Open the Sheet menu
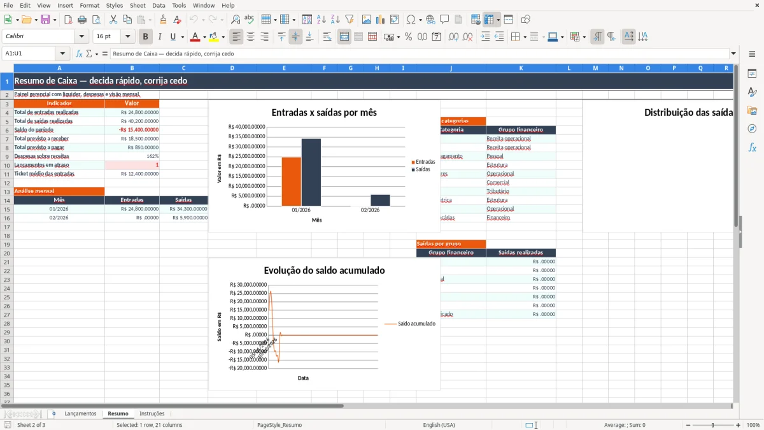764x430 pixels. tap(138, 5)
